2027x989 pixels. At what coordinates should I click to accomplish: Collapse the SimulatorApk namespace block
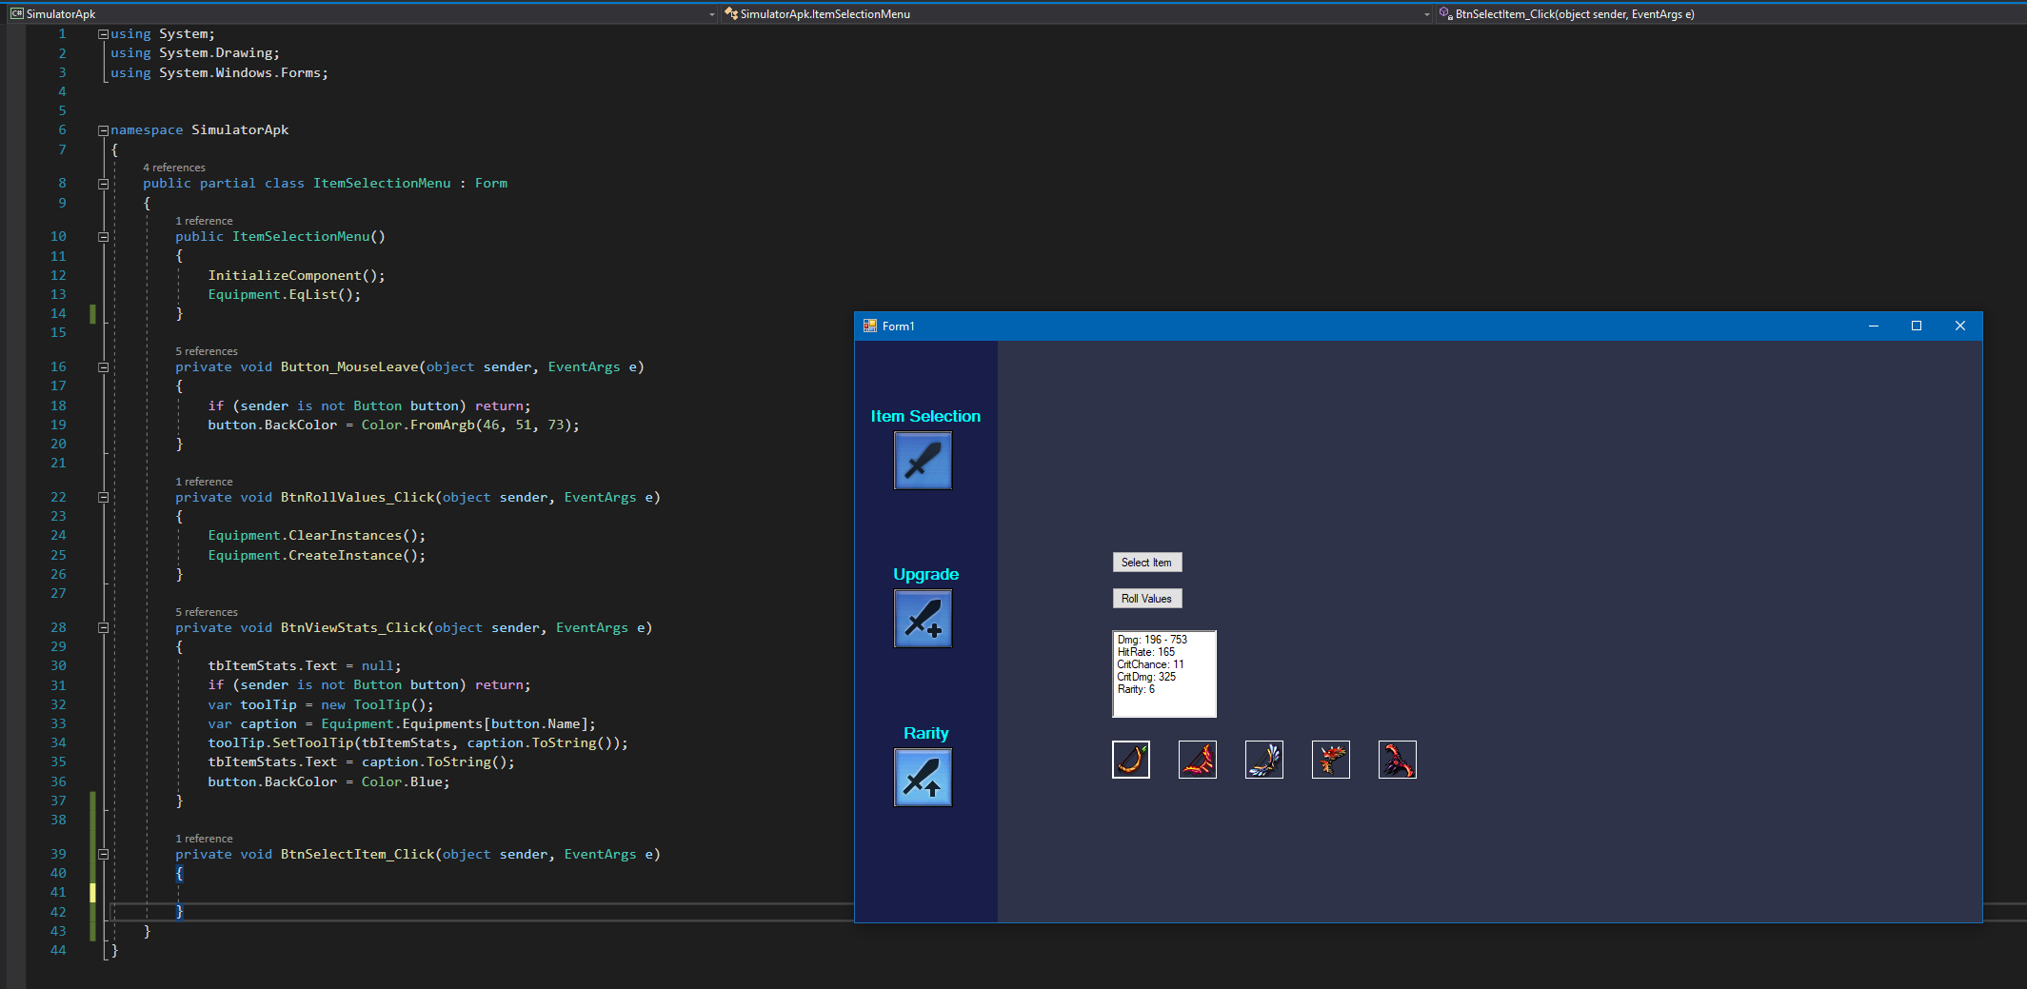coord(103,130)
